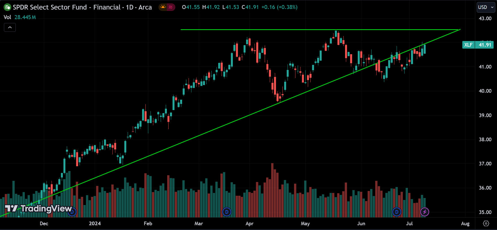The image size is (497, 230).
Task: Click the 40.00 price axis label
Action: tap(485, 91)
